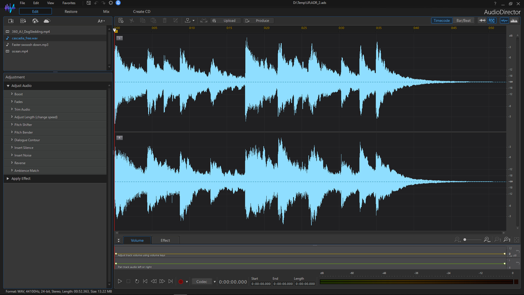Click the Copy icon in the editing toolbar

click(x=143, y=20)
